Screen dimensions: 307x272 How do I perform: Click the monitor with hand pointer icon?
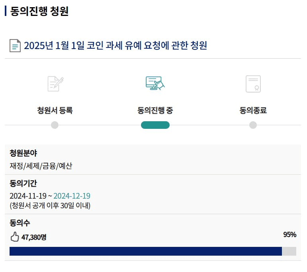click(155, 83)
